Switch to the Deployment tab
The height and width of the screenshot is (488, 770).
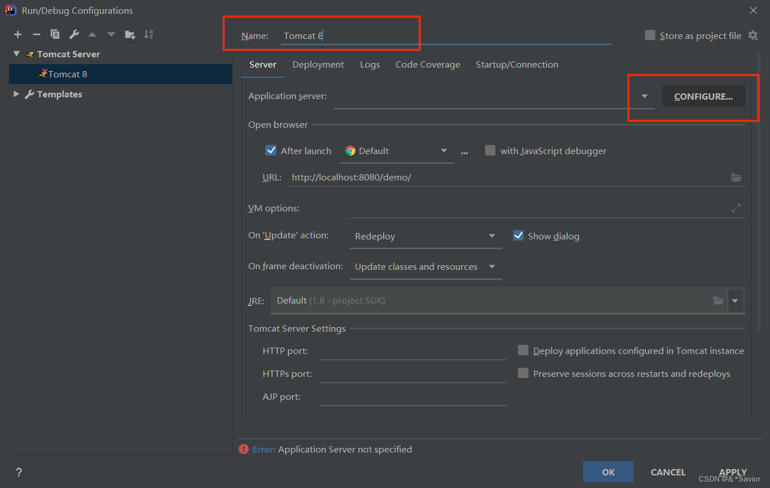click(318, 64)
